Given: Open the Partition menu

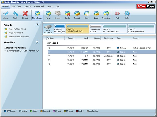Looking at the screenshot, I should 28,6.
